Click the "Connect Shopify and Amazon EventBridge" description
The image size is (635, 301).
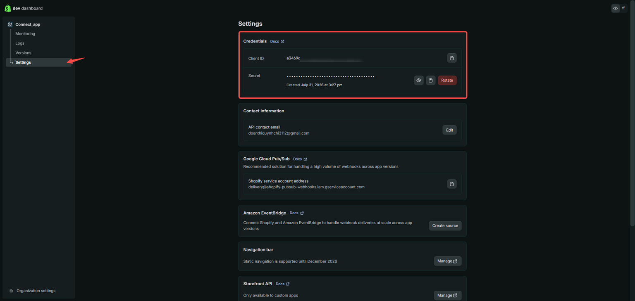point(328,226)
